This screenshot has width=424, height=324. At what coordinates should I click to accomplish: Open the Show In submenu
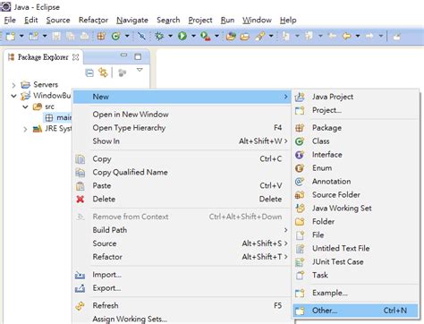(182, 141)
